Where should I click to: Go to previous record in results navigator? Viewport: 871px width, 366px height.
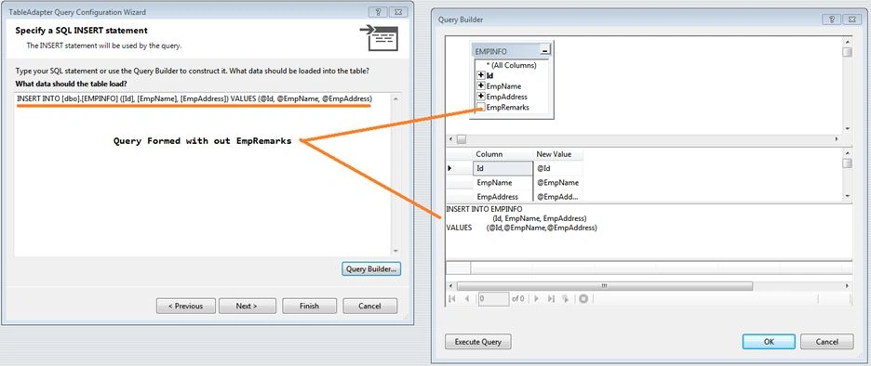tap(466, 298)
